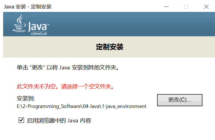This screenshot has width=215, height=140.
Task: Click the 启用浏览器中的 Java 内容 label text
Action: [59, 120]
